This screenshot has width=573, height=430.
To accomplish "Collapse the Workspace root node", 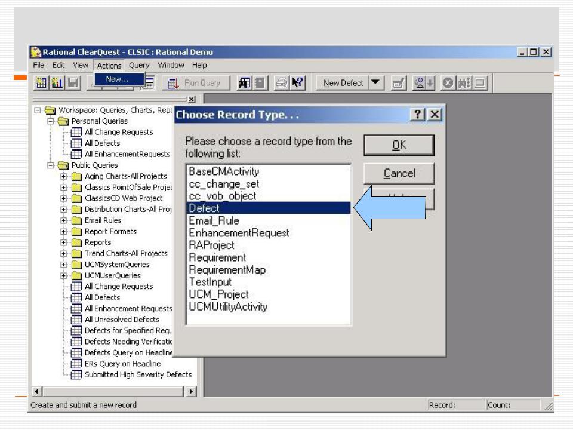I will point(37,110).
